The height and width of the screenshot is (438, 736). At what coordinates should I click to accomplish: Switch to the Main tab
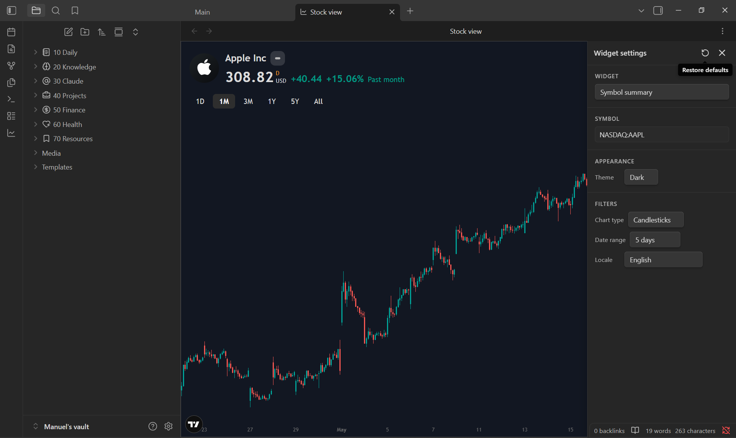(202, 12)
